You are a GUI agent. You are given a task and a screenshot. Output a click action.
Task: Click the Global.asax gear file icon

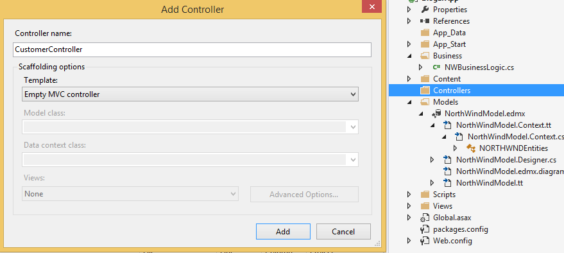click(425, 218)
